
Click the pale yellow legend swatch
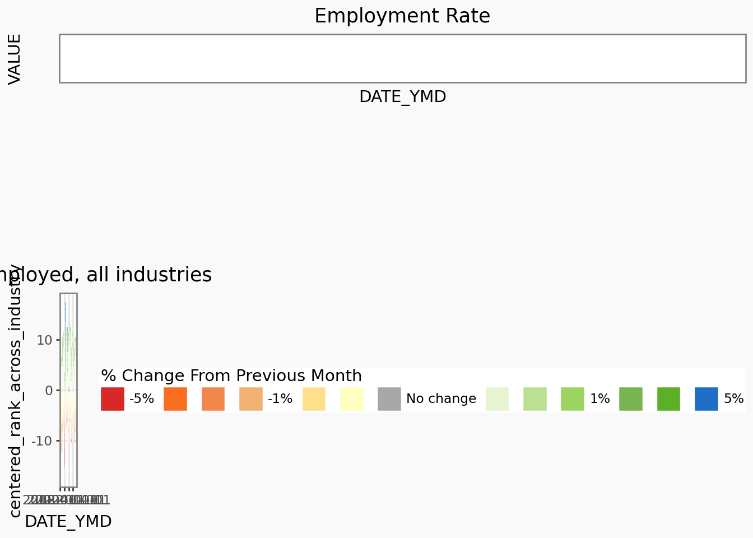pos(351,399)
